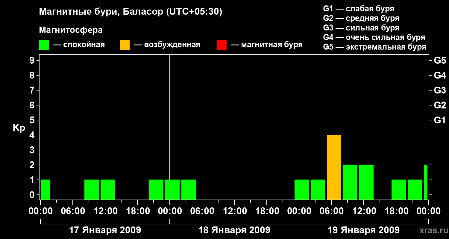449x239 pixels.
Task: Click the 'Магнитосфера' legend heading
Action: click(x=71, y=30)
